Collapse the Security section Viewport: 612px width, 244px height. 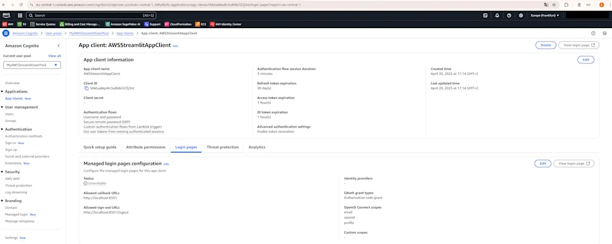tap(2, 172)
